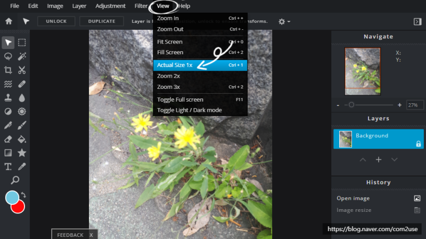Select Zoom 3x
The image size is (426, 239).
200,87
